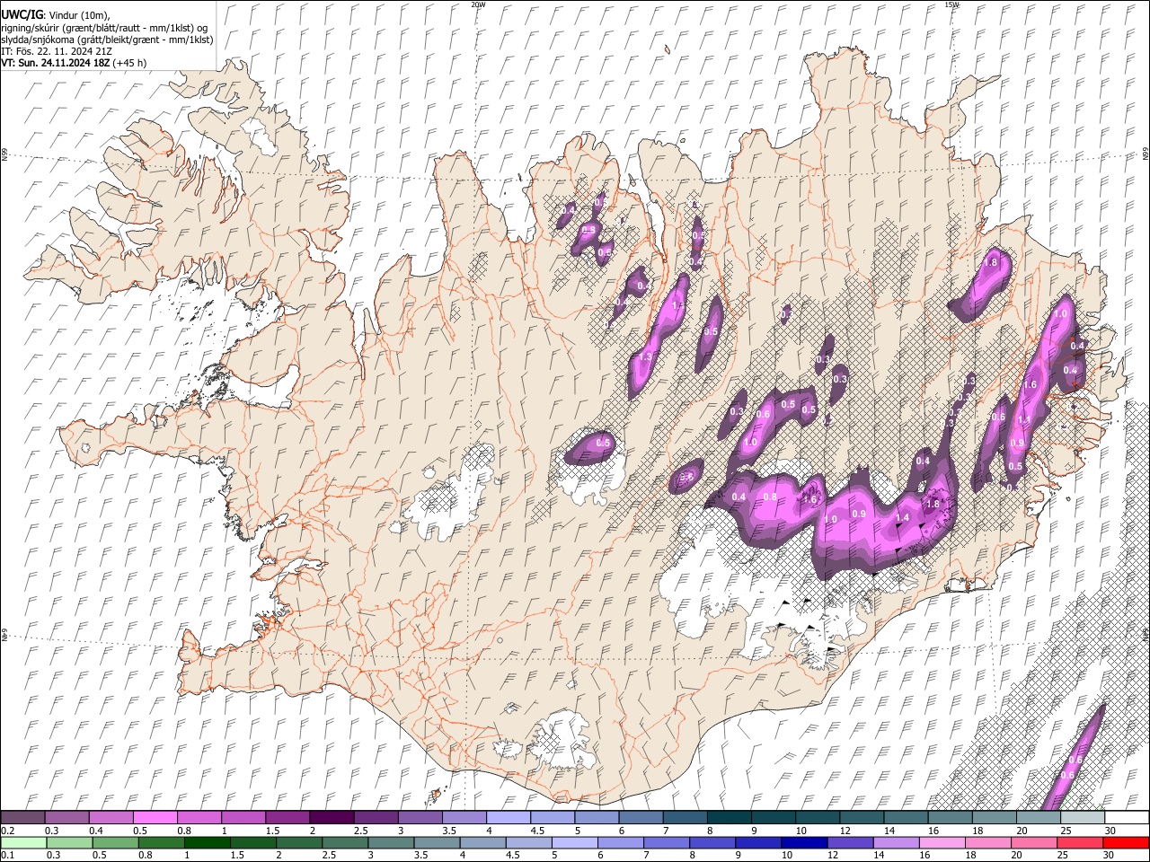
Task: Click snow legend swatch between 1 and 1.5
Action: 243,818
